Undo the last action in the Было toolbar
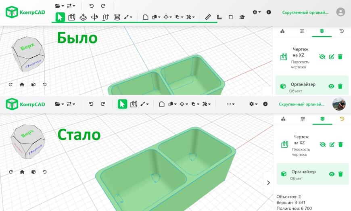The height and width of the screenshot is (211, 351). [x=91, y=6]
